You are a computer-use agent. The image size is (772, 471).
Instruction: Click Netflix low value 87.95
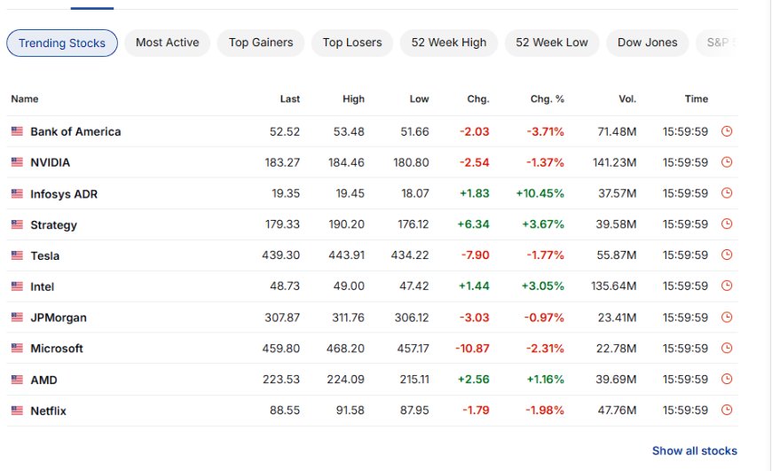click(x=414, y=410)
